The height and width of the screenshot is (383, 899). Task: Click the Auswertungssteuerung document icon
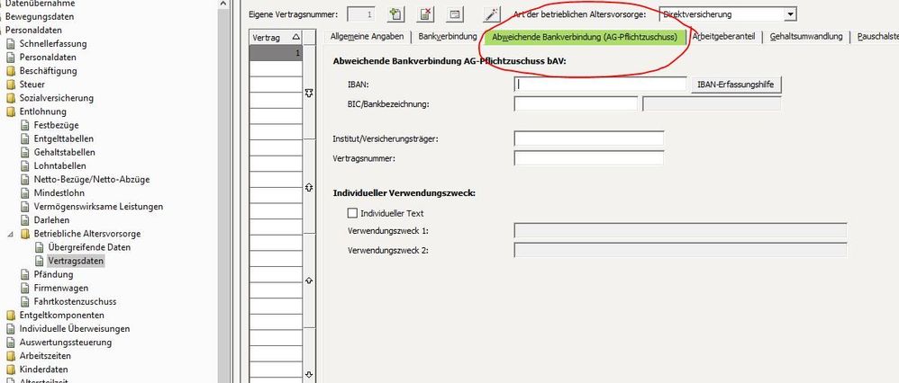click(10, 343)
